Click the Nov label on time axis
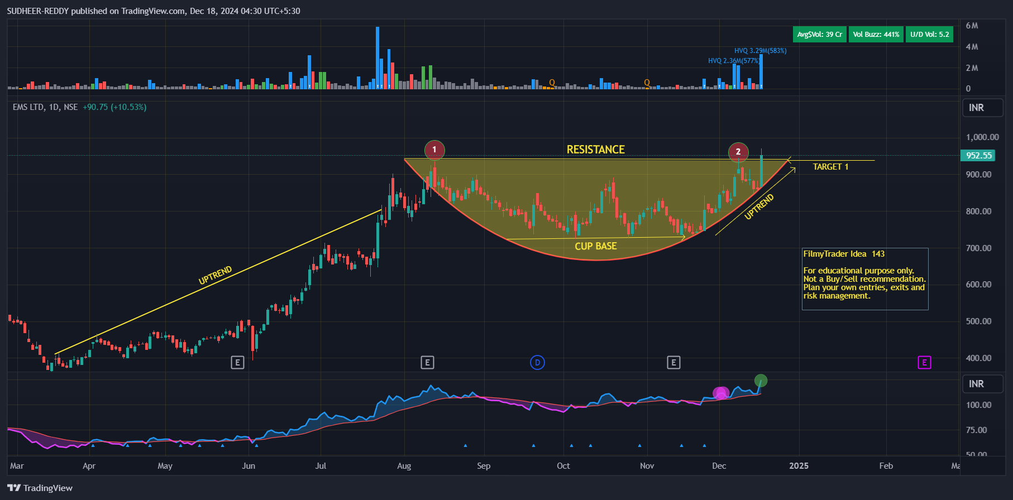 coord(647,466)
